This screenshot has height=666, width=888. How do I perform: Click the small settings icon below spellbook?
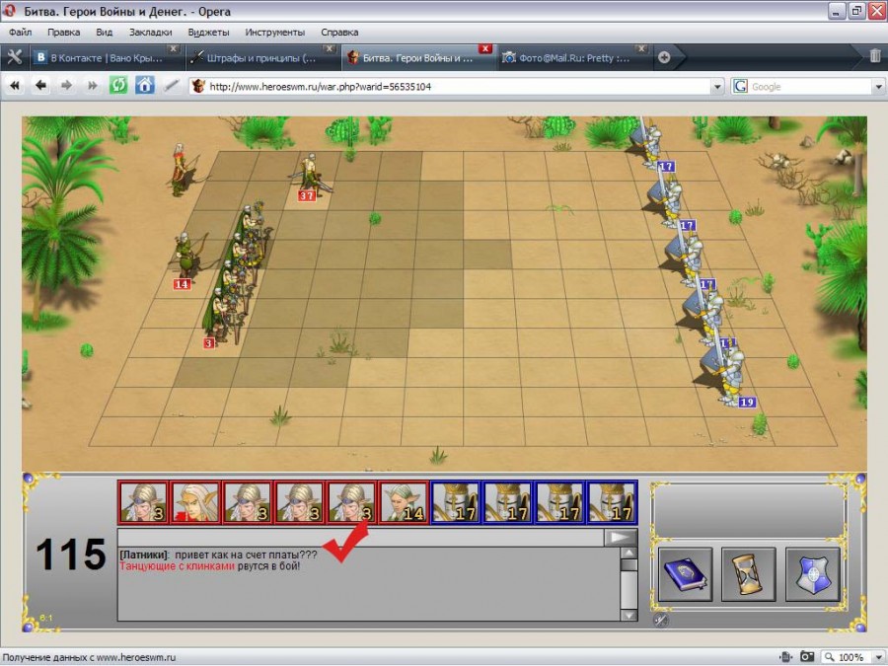point(661,620)
